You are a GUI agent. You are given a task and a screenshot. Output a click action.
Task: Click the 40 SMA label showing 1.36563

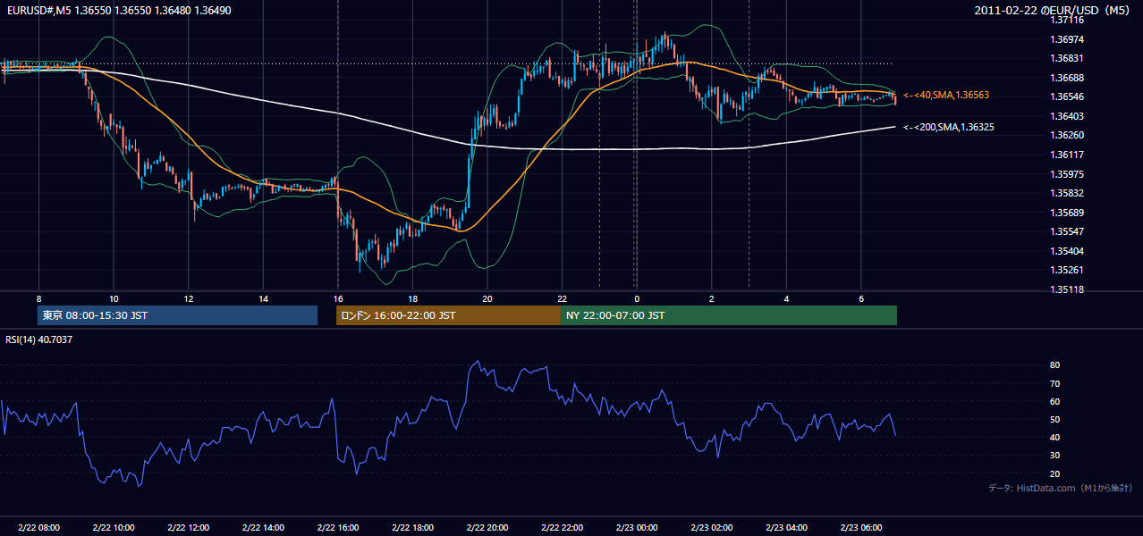pyautogui.click(x=946, y=95)
